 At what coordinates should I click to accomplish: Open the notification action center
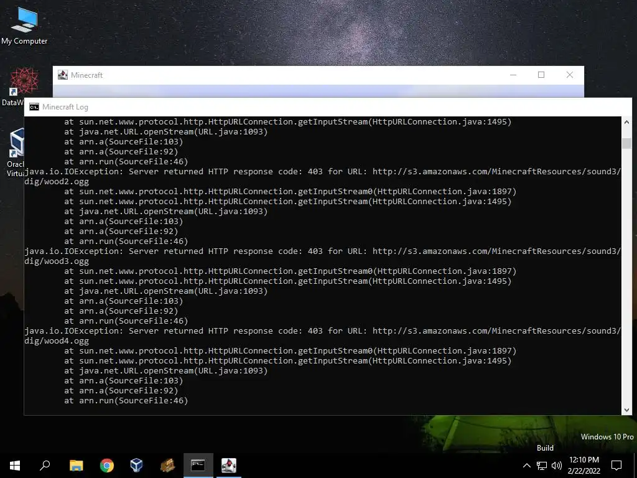[616, 466]
